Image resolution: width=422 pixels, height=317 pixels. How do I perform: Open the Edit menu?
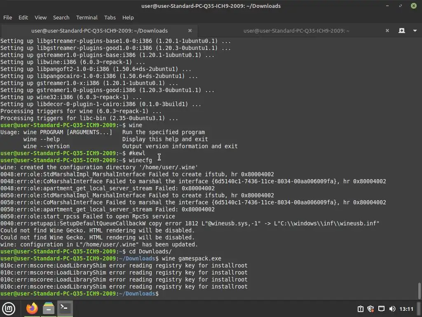point(23,17)
